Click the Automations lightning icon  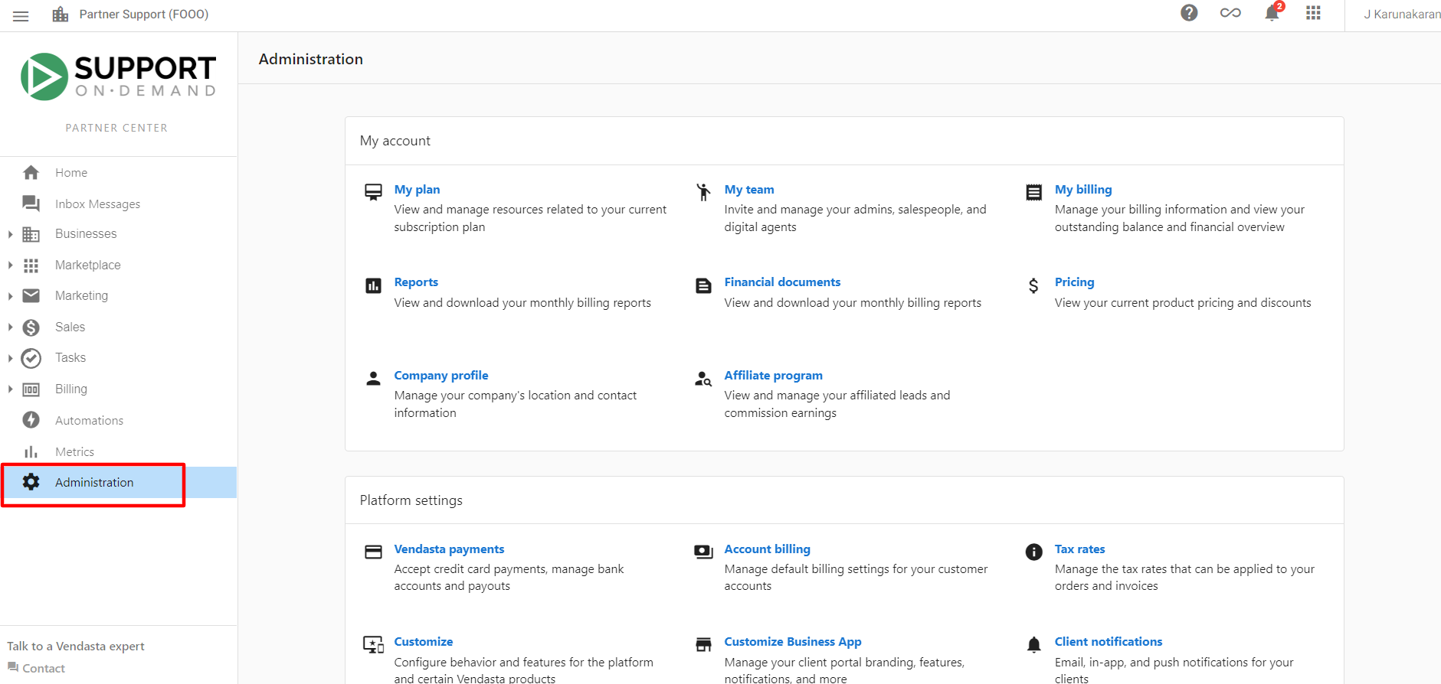31,420
